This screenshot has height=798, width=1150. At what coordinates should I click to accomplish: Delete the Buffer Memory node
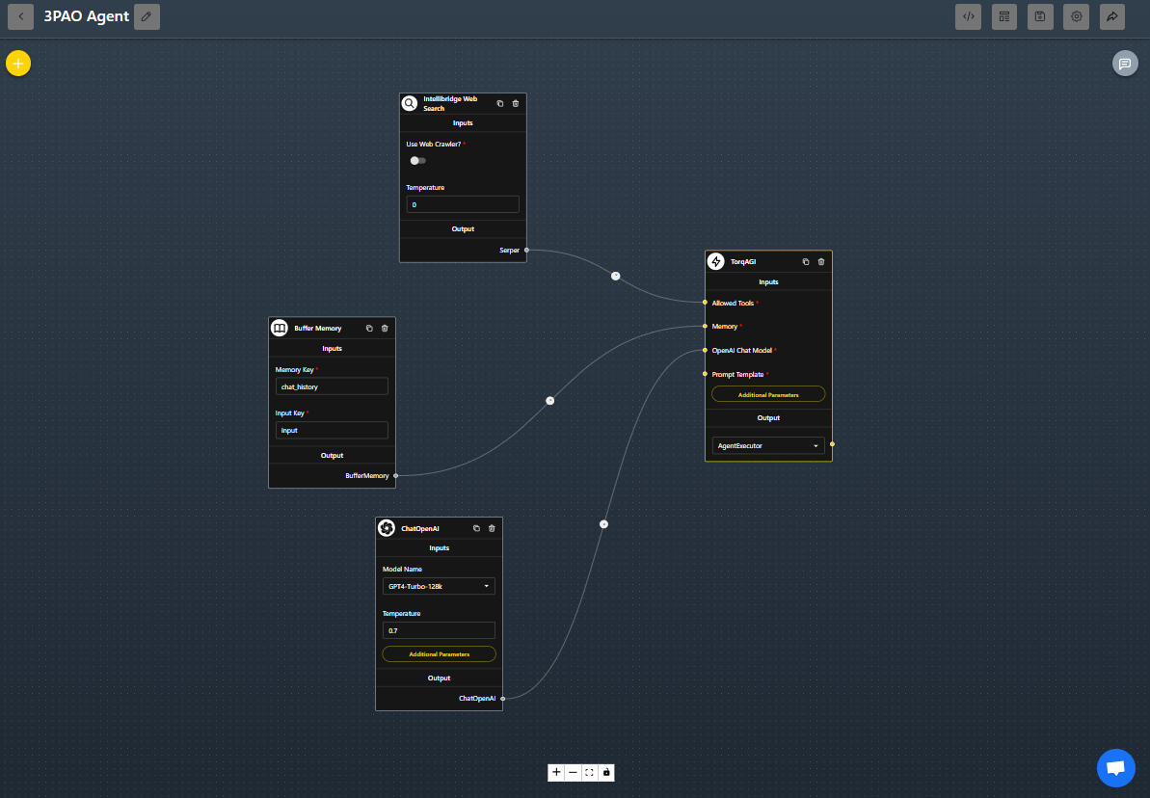tap(385, 329)
